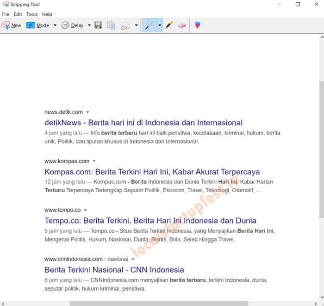
Task: Open Tempo.co Berita Terkini link
Action: [150, 220]
